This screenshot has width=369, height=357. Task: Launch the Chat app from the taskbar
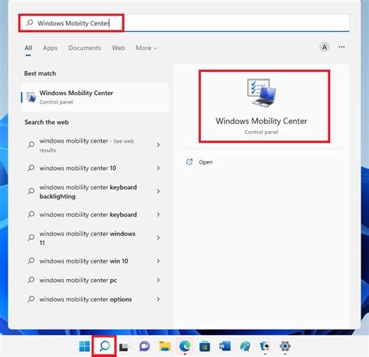[144, 346]
